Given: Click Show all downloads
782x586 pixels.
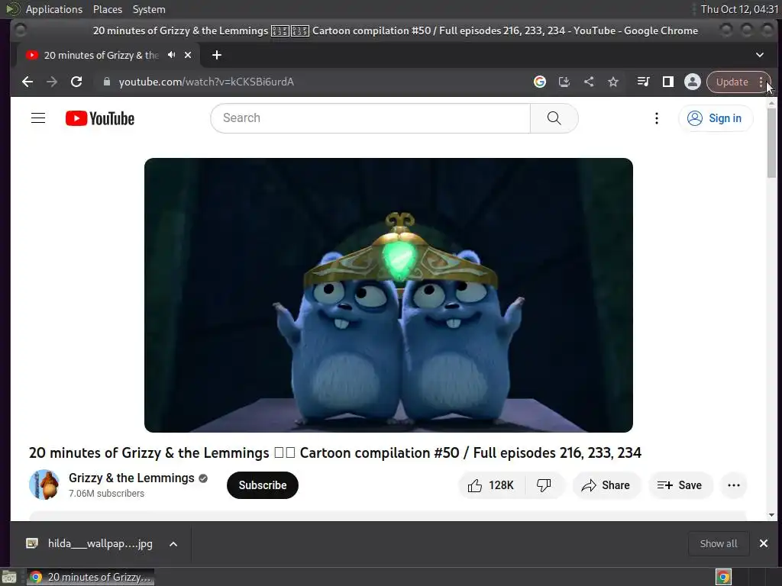Looking at the screenshot, I should click(x=718, y=543).
